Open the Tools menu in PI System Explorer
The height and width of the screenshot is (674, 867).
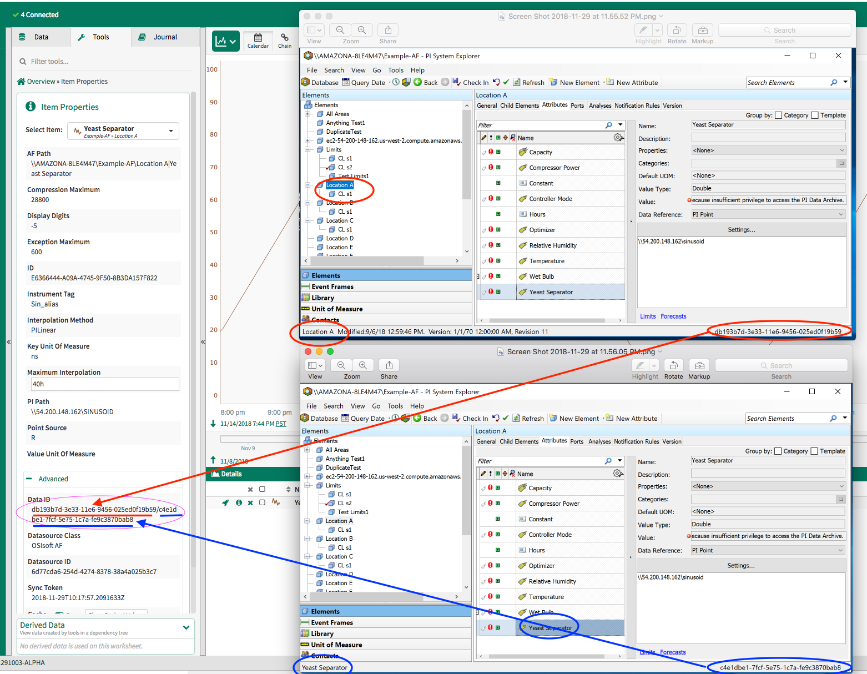point(395,69)
